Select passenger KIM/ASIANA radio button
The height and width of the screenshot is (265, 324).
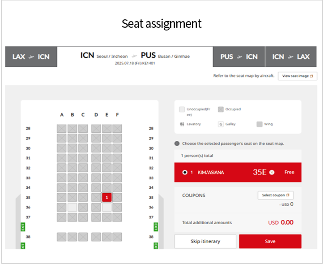[185, 172]
